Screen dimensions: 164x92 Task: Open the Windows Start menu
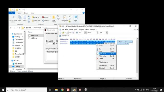3,90
